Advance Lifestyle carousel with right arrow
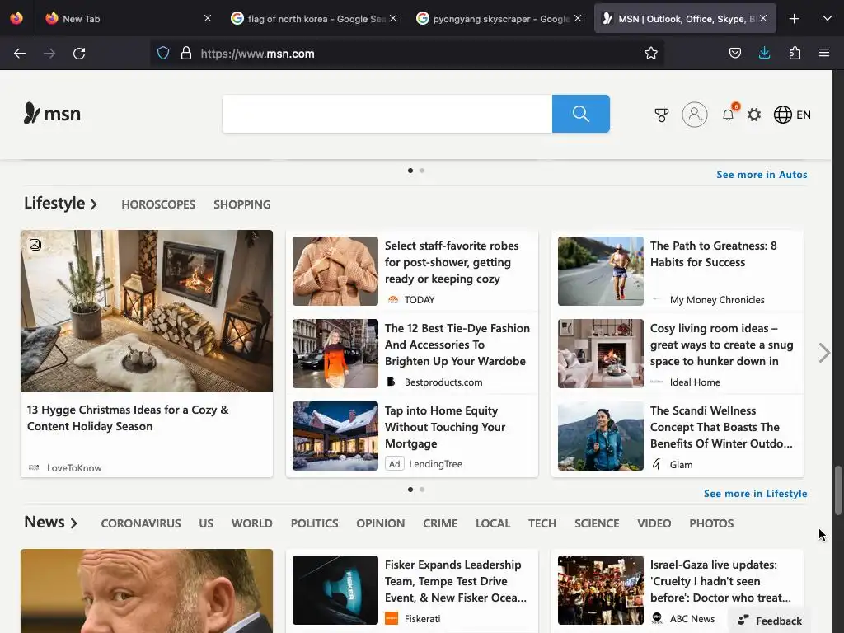Screen dimensions: 844x633 pyautogui.click(x=824, y=353)
